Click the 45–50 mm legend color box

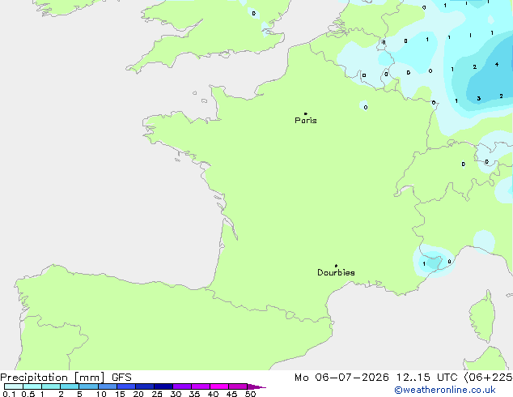pyautogui.click(x=238, y=386)
